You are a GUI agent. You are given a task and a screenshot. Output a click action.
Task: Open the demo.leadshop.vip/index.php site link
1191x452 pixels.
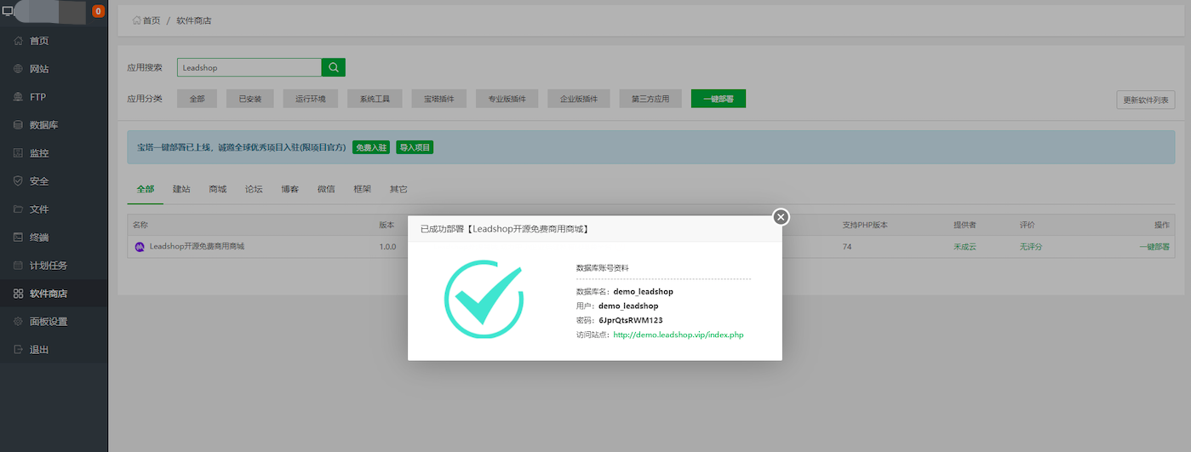pyautogui.click(x=679, y=335)
